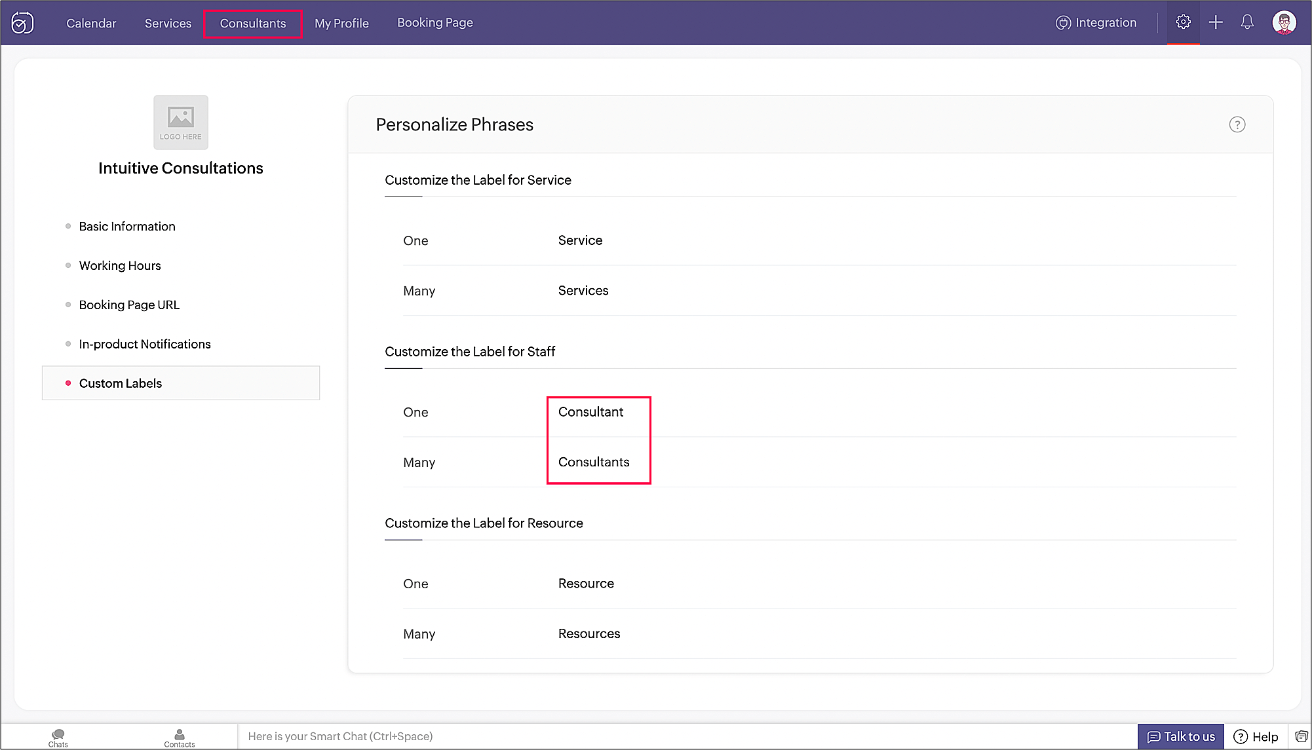Open the Chats icon in bottom bar
This screenshot has width=1312, height=750.
pyautogui.click(x=58, y=738)
